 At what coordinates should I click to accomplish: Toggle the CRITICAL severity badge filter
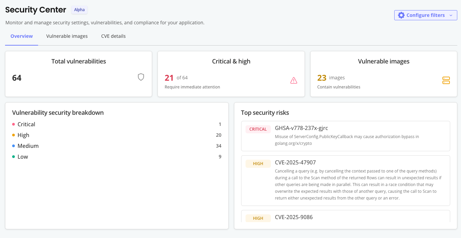[x=258, y=129]
